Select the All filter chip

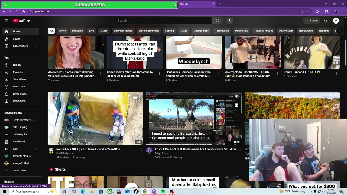click(x=51, y=31)
